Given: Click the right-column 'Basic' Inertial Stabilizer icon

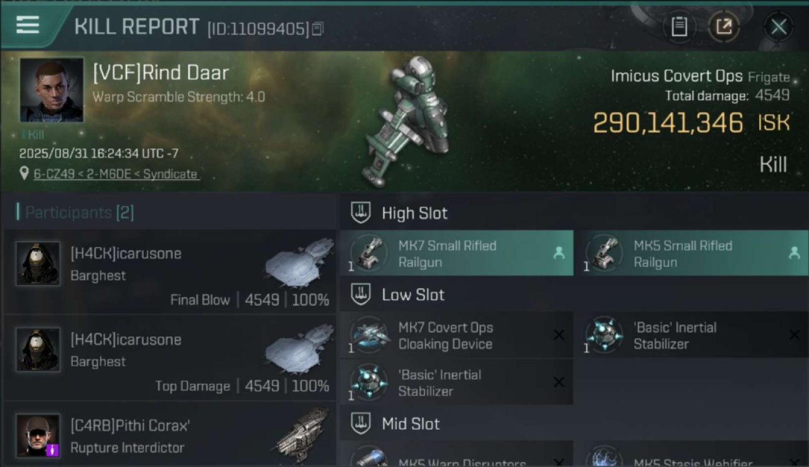Looking at the screenshot, I should [604, 336].
